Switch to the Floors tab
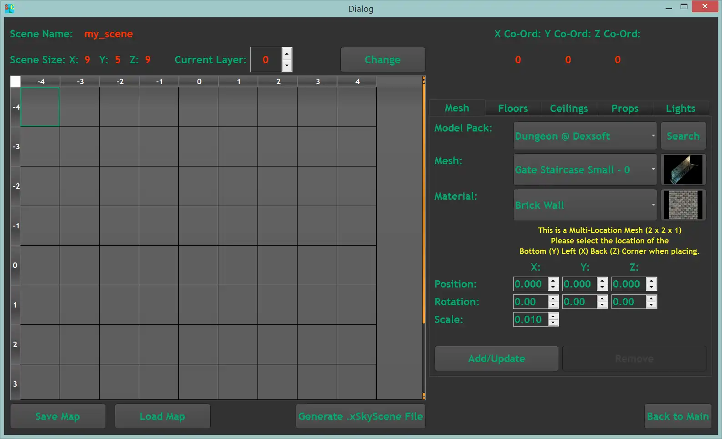Screen dimensions: 722x439 pos(513,108)
